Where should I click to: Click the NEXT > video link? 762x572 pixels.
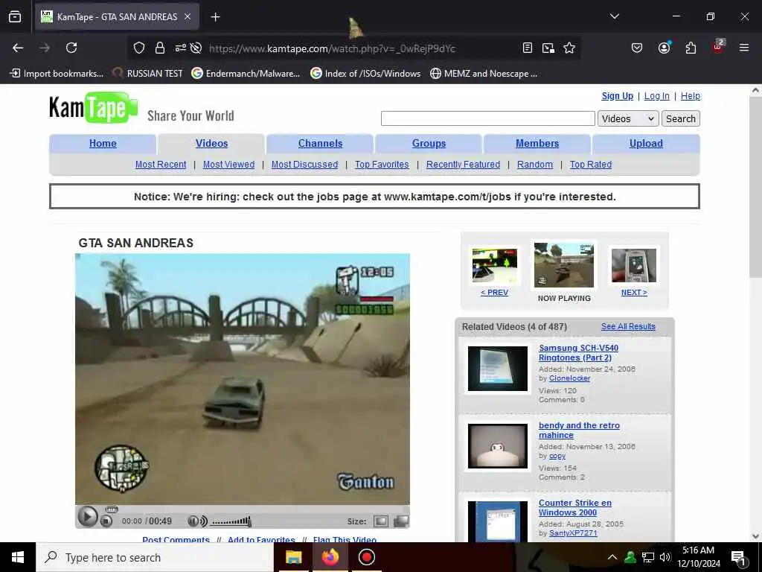coord(634,292)
